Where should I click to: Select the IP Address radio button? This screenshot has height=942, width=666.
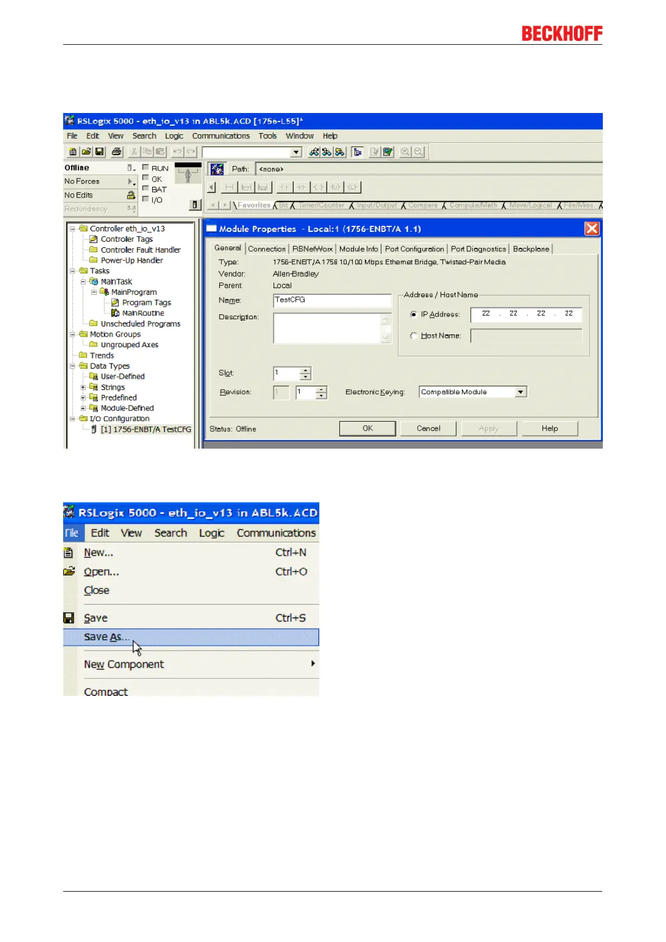coord(414,314)
